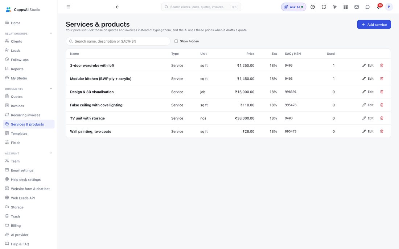Enable the Show hidden checkbox
The height and width of the screenshot is (249, 399).
176,41
